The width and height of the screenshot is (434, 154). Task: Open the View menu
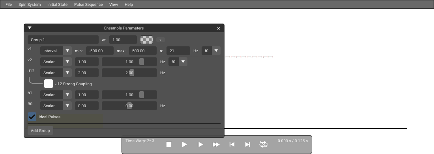click(x=114, y=4)
